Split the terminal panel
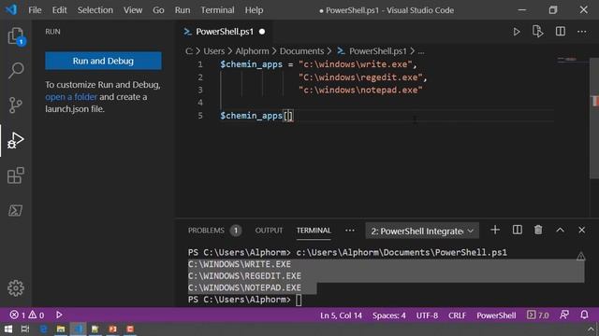This screenshot has width=599, height=336. [x=518, y=230]
